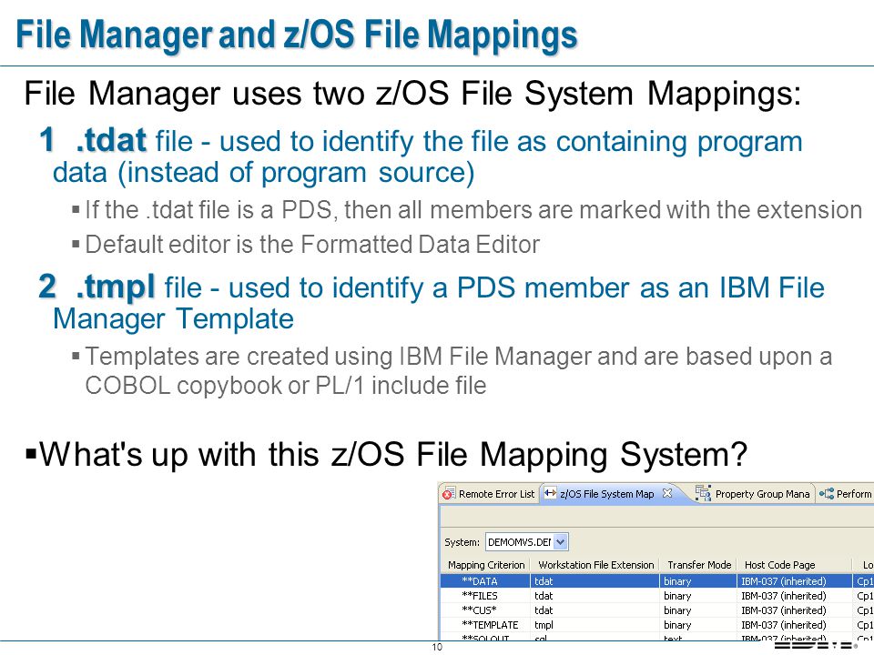Open the Perform tab

[x=846, y=494]
